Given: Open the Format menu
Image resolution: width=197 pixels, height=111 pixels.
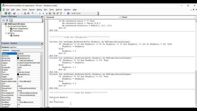Looking at the screenshot, I should (32, 10).
